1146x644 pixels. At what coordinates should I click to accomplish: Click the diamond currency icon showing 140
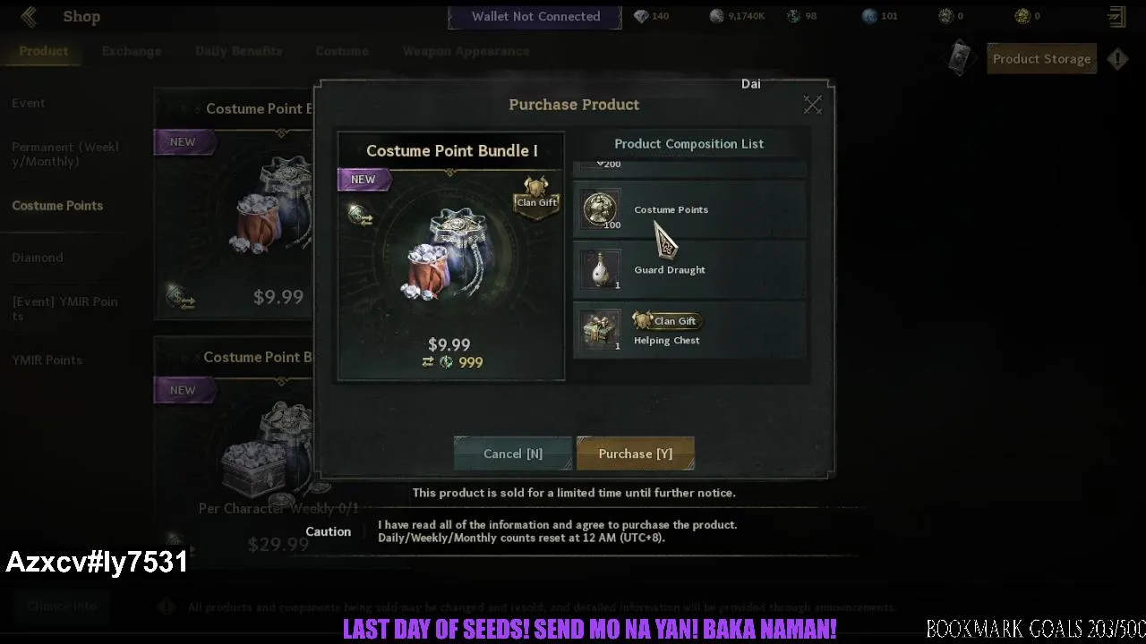click(641, 16)
